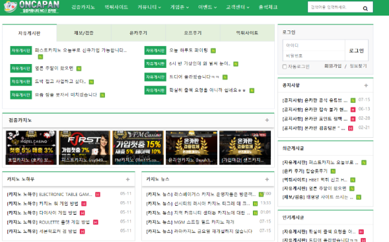Viewport: 389px width, 242px height.
Task: Open the FIRST casino banner thumbnail
Action: click(84, 148)
